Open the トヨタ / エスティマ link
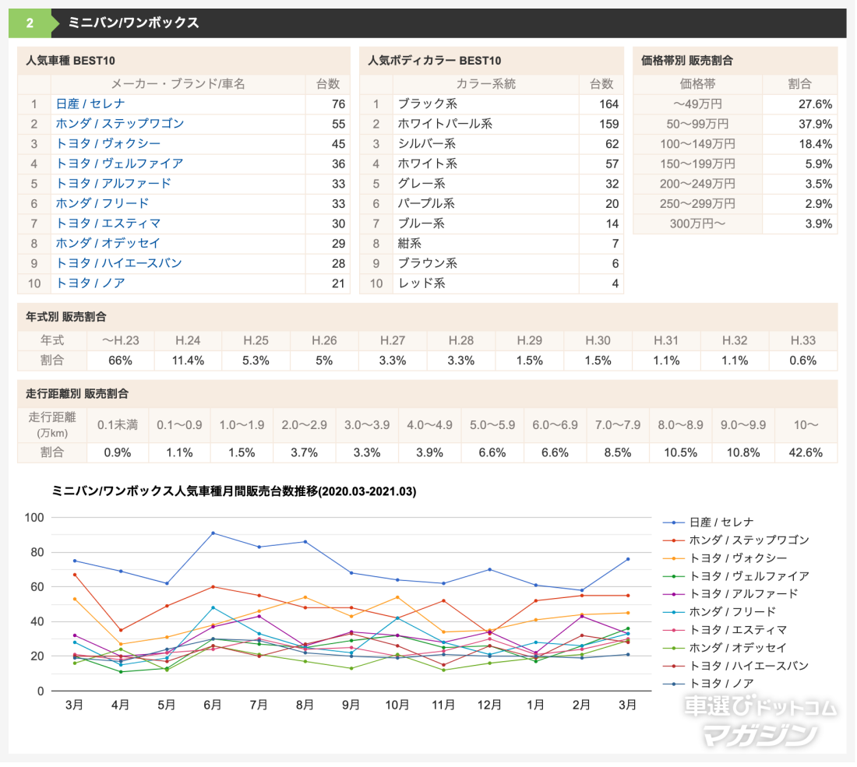Viewport: 857px width, 767px height. 108,223
